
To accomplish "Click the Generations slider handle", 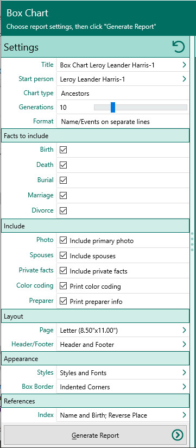I will pyautogui.click(x=113, y=108).
